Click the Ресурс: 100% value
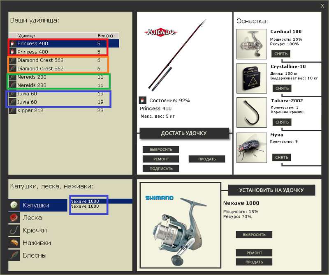The image size is (329, 275). (x=284, y=44)
